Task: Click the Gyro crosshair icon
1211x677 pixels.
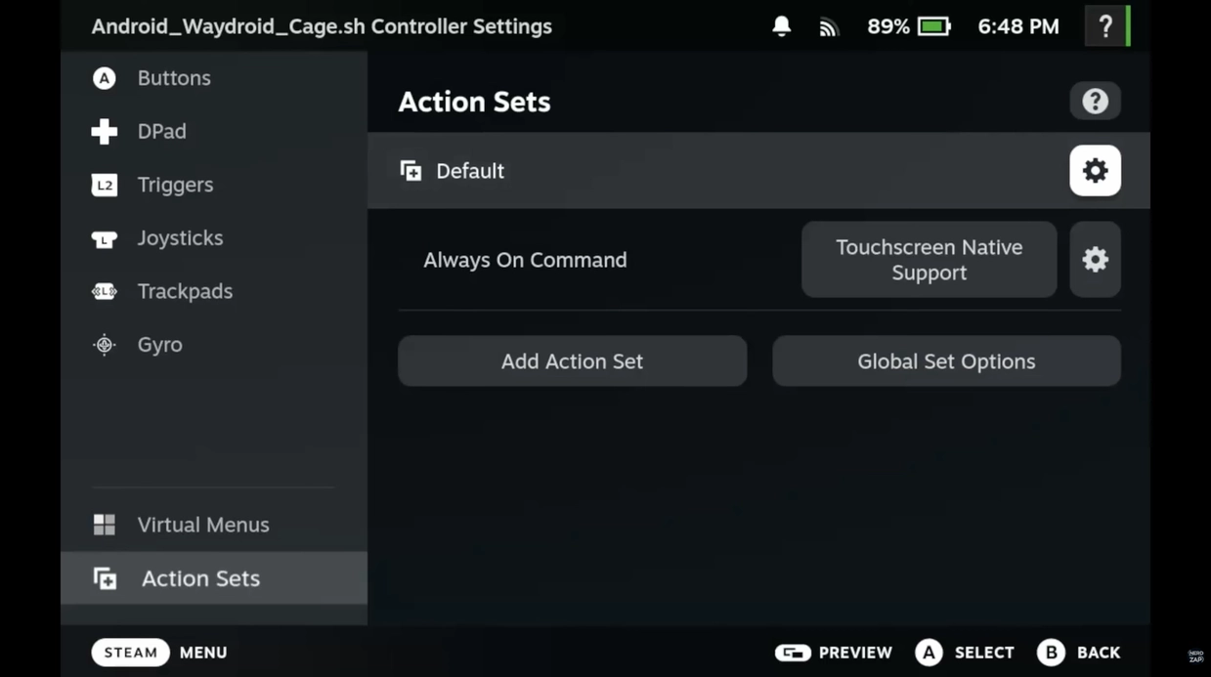Action: click(x=104, y=345)
